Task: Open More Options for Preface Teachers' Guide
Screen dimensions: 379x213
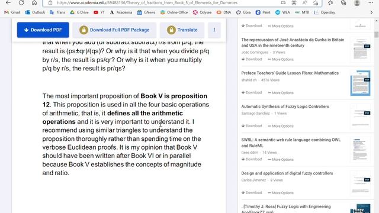Action: click(x=281, y=92)
